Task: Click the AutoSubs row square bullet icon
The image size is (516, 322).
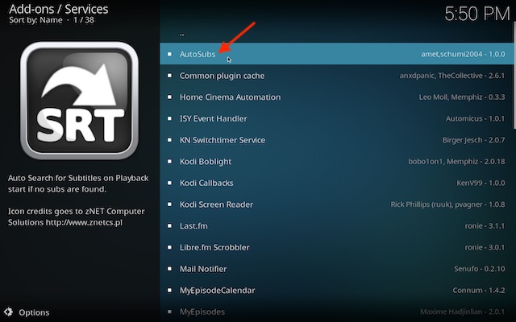Action: point(169,54)
